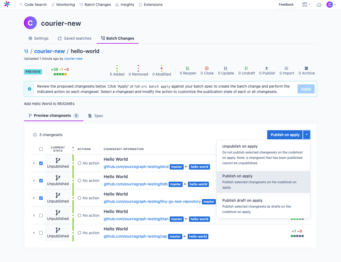Expand the zap changeset row
Image resolution: width=341 pixels, height=262 pixels.
point(34,233)
